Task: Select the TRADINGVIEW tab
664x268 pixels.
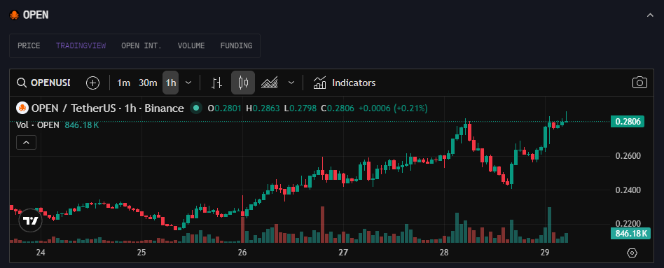Action: (x=81, y=45)
